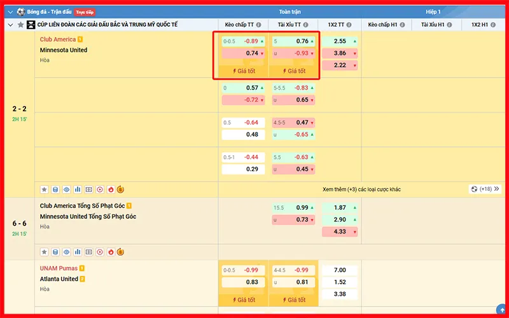Select the Hiệp 1 header tab

[433, 12]
